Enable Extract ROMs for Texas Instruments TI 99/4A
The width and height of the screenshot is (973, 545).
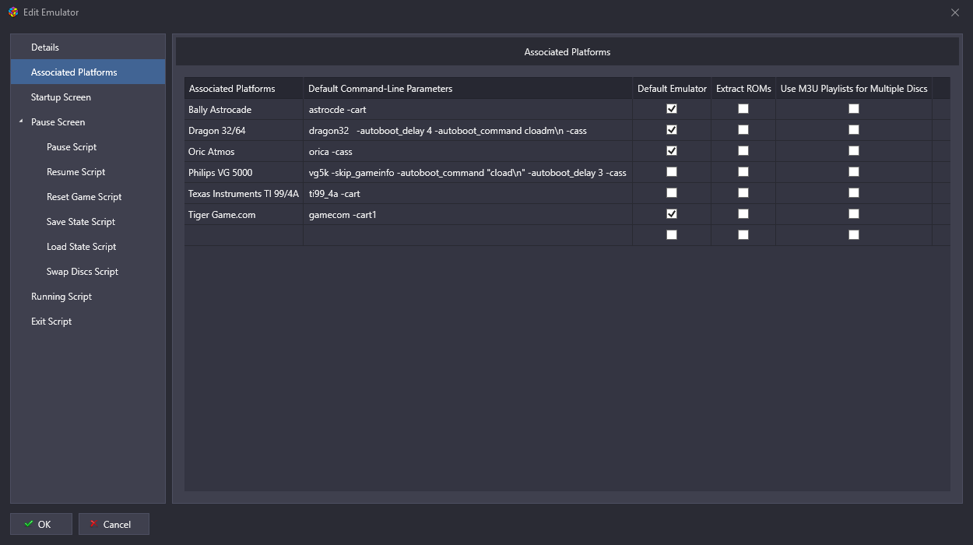click(x=743, y=193)
